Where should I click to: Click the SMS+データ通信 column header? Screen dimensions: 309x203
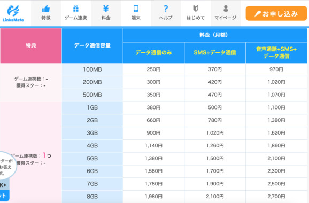[x=215, y=52]
